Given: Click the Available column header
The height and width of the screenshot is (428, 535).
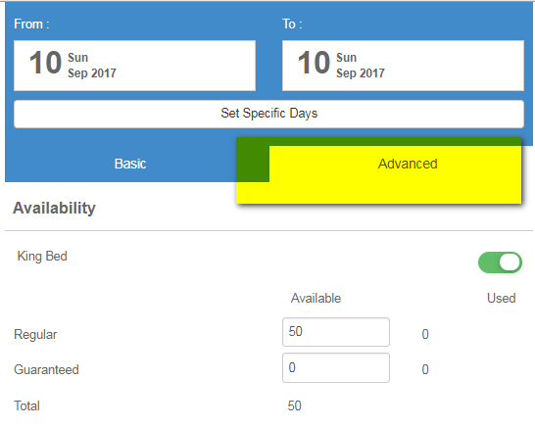Looking at the screenshot, I should pos(316,298).
